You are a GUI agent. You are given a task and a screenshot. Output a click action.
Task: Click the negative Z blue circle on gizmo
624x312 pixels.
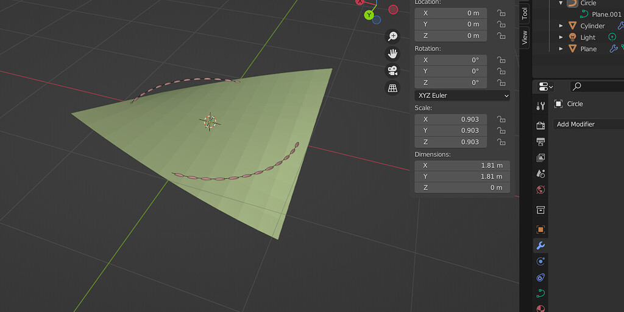[x=377, y=20]
